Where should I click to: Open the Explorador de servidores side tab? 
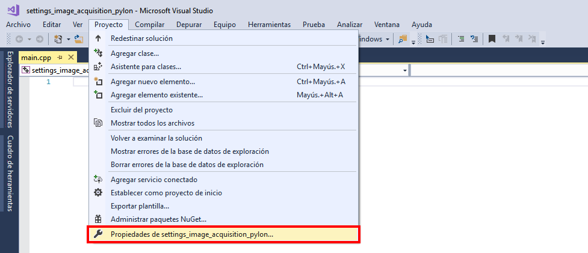10,89
